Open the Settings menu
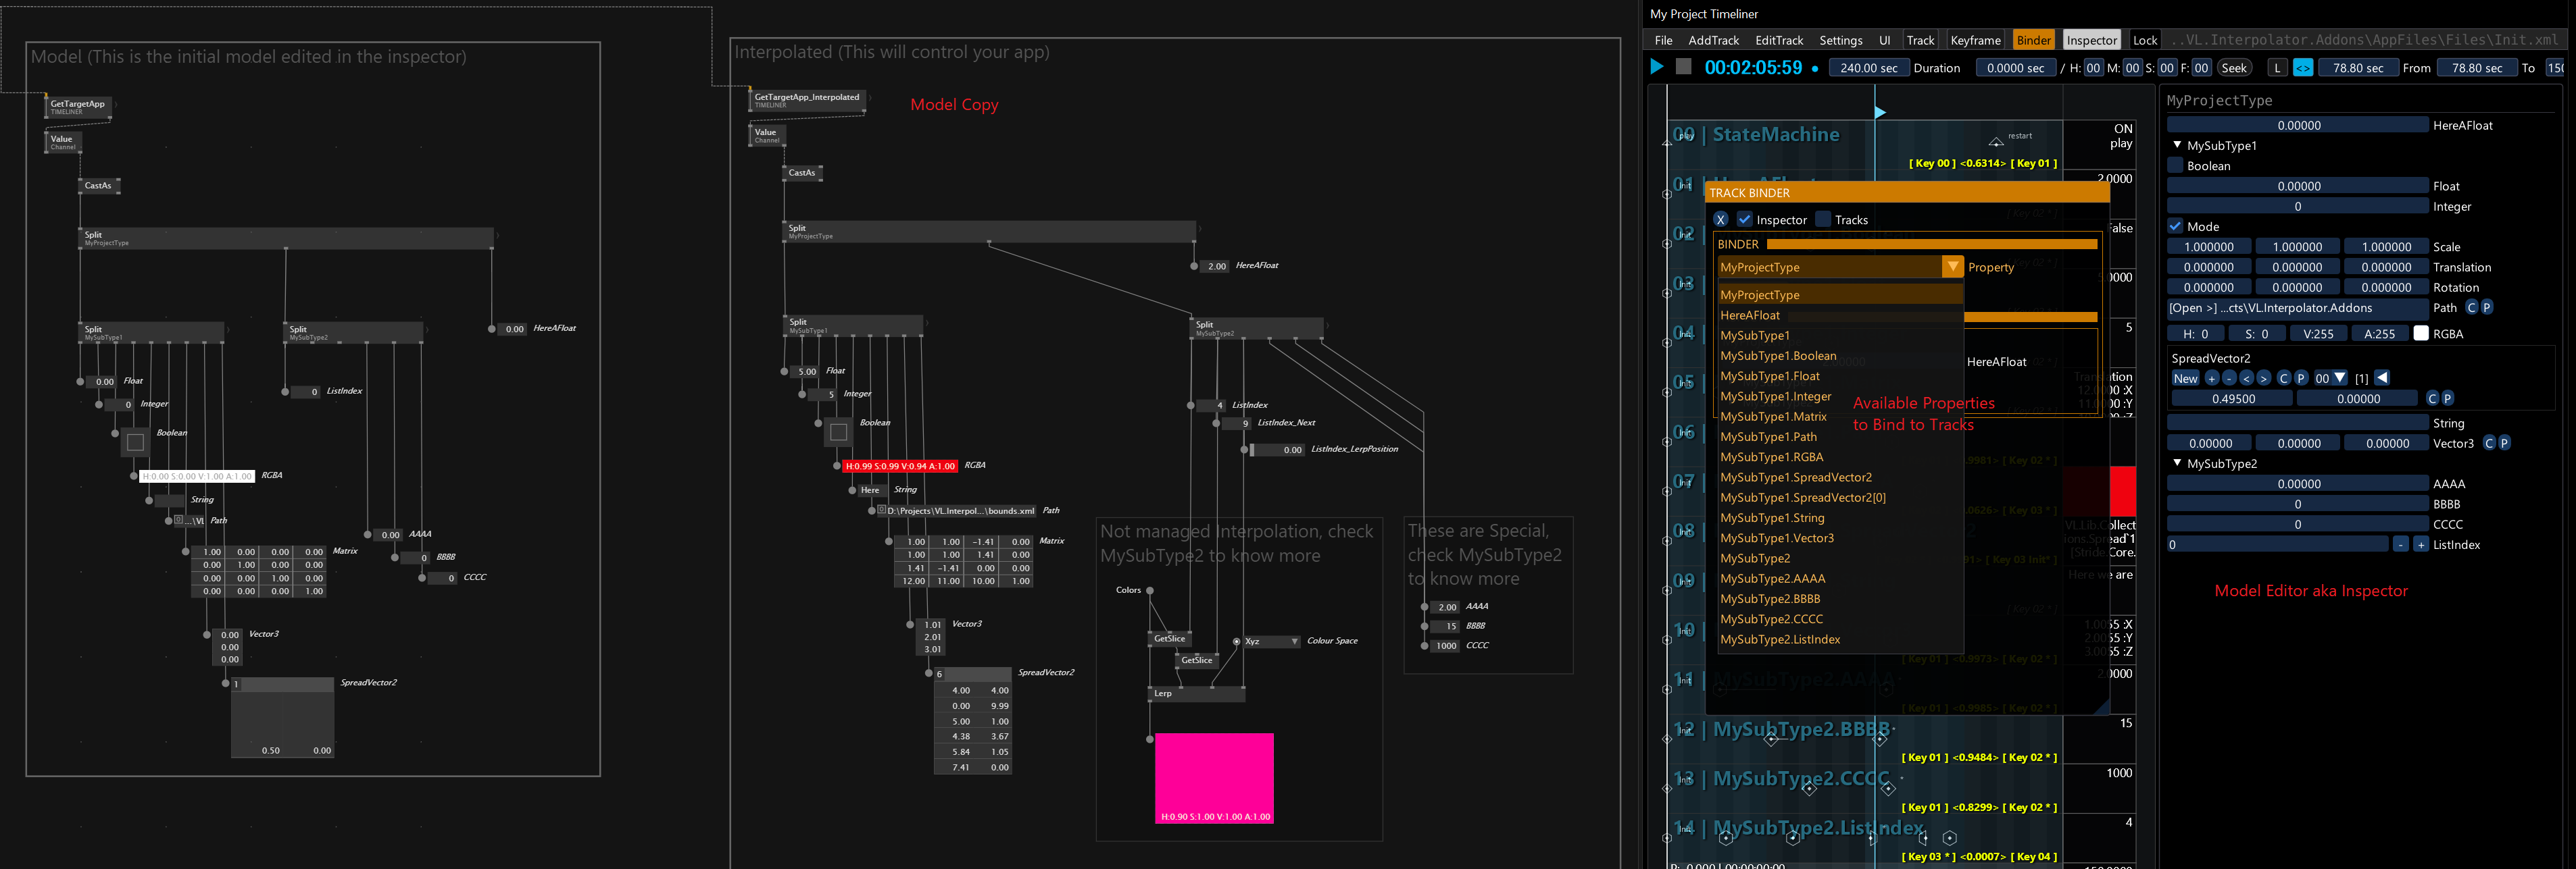Viewport: 2576px width, 869px height. [1840, 40]
